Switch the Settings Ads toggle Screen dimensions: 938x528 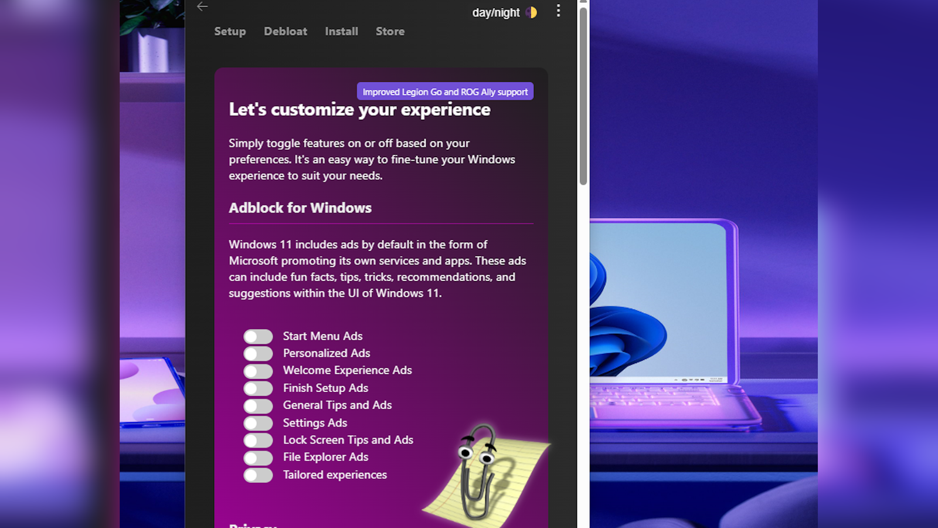point(258,423)
